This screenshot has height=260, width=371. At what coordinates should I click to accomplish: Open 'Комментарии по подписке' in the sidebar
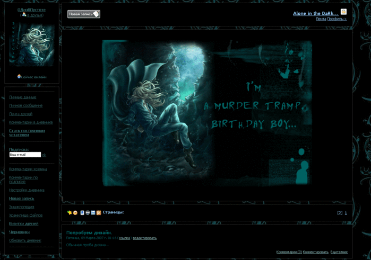pyautogui.click(x=23, y=180)
